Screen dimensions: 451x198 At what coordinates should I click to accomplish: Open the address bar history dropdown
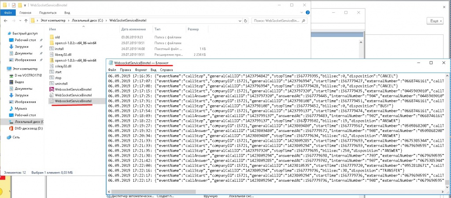pos(240,21)
